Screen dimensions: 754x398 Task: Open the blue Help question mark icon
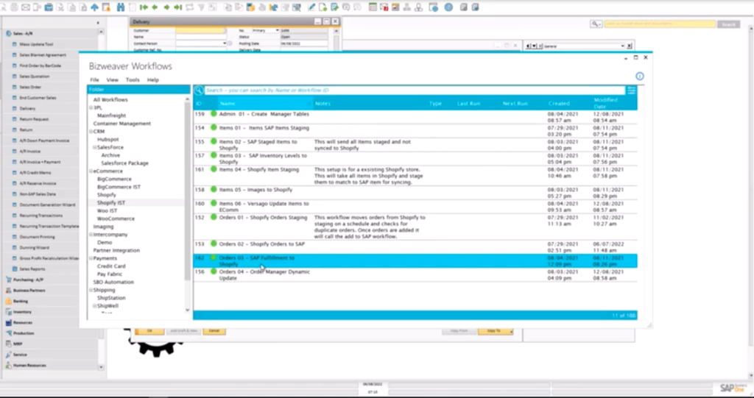point(448,7)
